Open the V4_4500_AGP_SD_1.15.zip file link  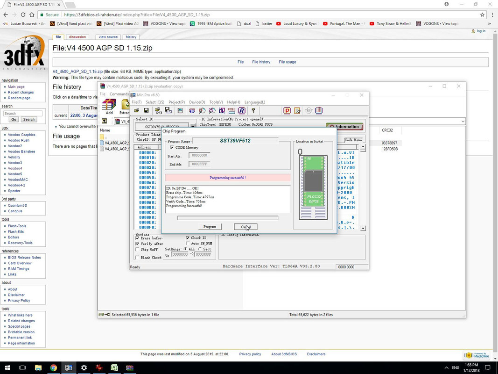pyautogui.click(x=77, y=72)
